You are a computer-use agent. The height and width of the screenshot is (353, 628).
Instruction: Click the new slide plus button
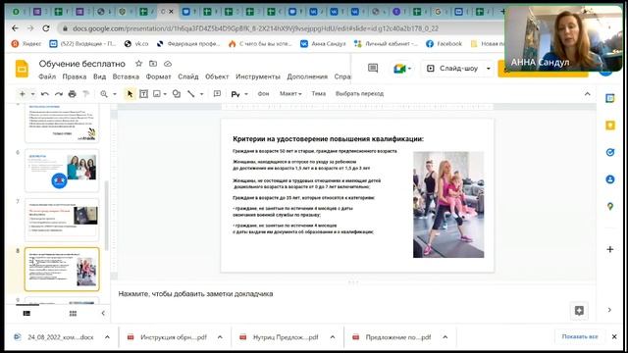[x=23, y=94]
